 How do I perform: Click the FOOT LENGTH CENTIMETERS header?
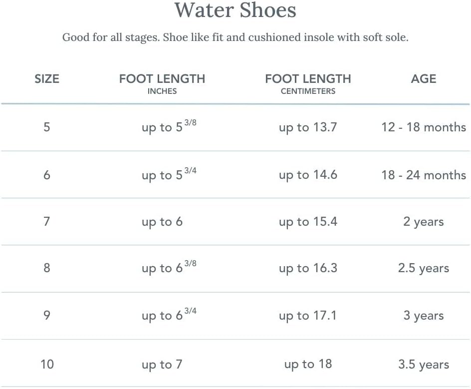(x=308, y=84)
